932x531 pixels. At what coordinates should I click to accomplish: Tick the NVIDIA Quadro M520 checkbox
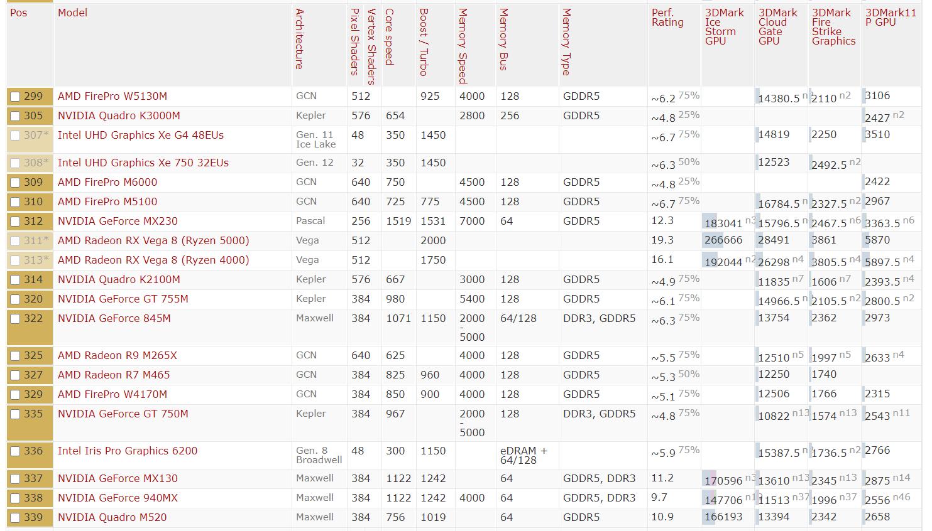click(x=15, y=518)
